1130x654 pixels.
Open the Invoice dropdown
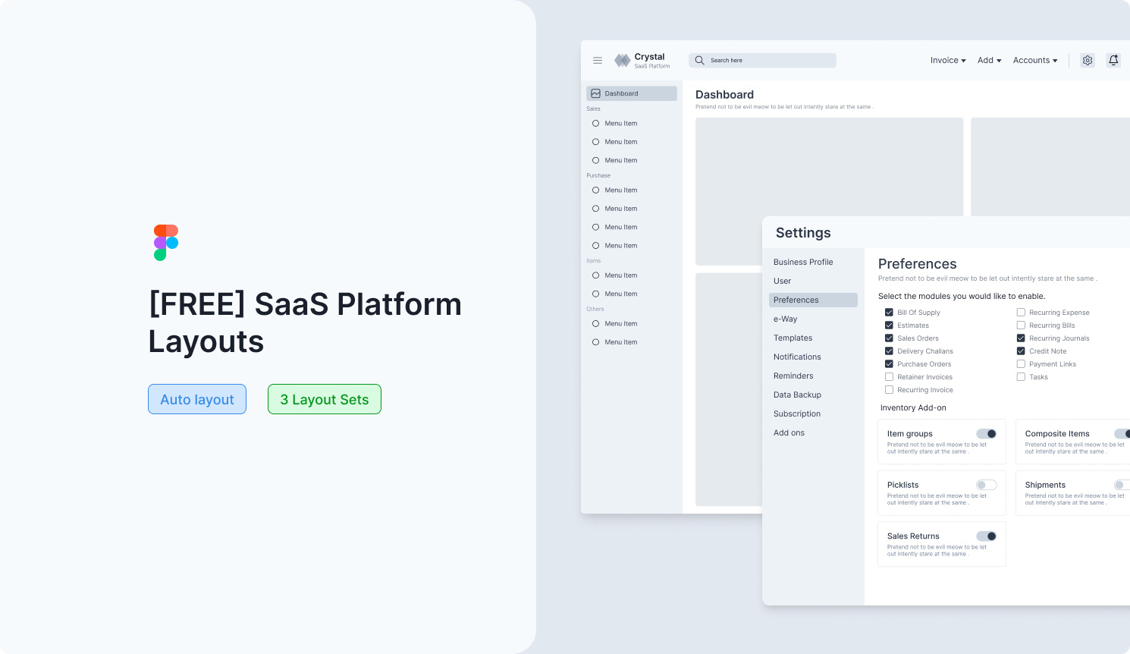point(947,60)
